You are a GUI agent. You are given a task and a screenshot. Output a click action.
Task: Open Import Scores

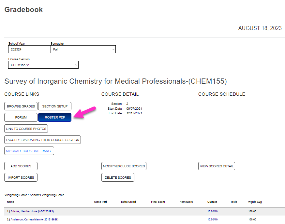21,177
